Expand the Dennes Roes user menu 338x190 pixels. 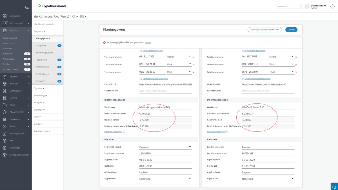pyautogui.click(x=318, y=6)
